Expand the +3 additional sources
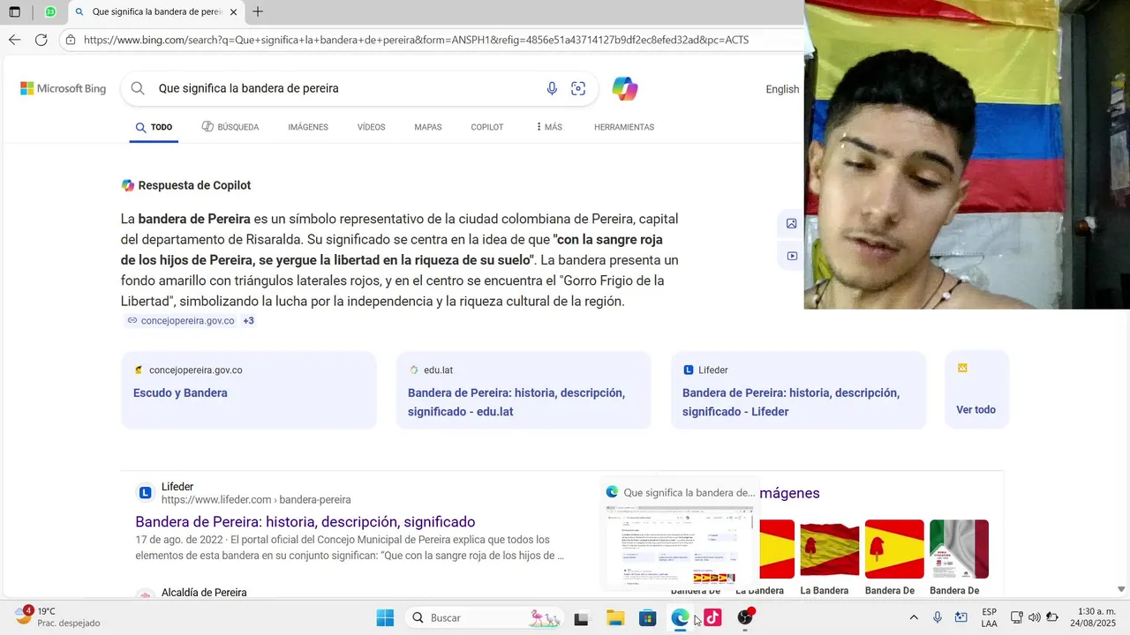This screenshot has height=635, width=1130. click(x=249, y=321)
